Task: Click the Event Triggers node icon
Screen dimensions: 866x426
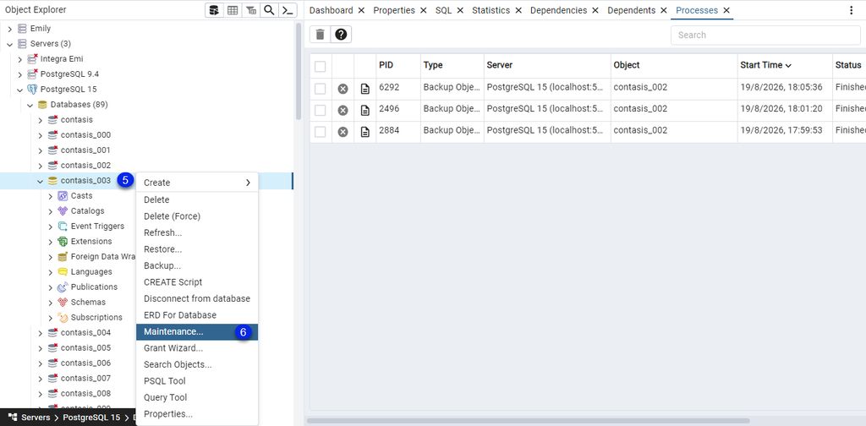Action: (x=63, y=227)
